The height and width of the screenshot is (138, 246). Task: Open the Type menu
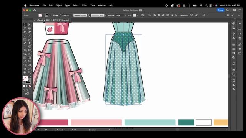click(x=67, y=5)
